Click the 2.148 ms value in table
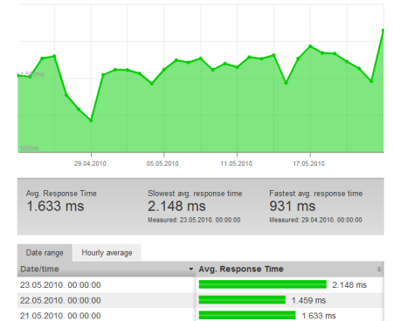This screenshot has height=321, width=393. [349, 285]
